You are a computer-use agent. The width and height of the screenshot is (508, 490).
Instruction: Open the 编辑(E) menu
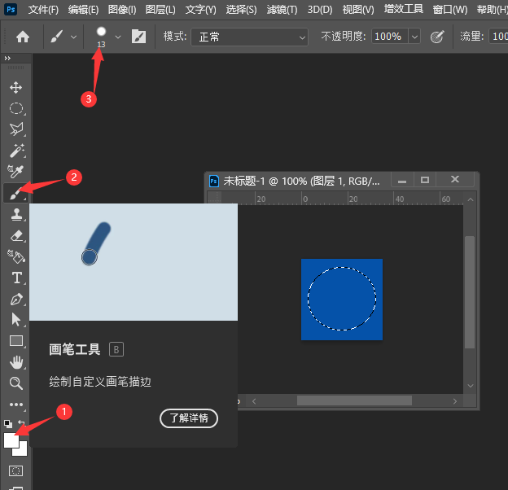point(83,10)
